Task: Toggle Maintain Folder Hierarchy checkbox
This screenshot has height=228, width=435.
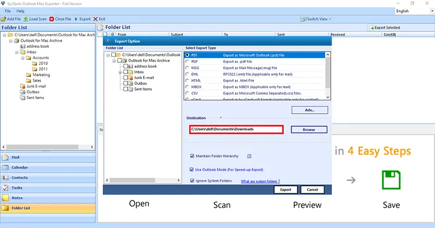Action: coord(192,156)
